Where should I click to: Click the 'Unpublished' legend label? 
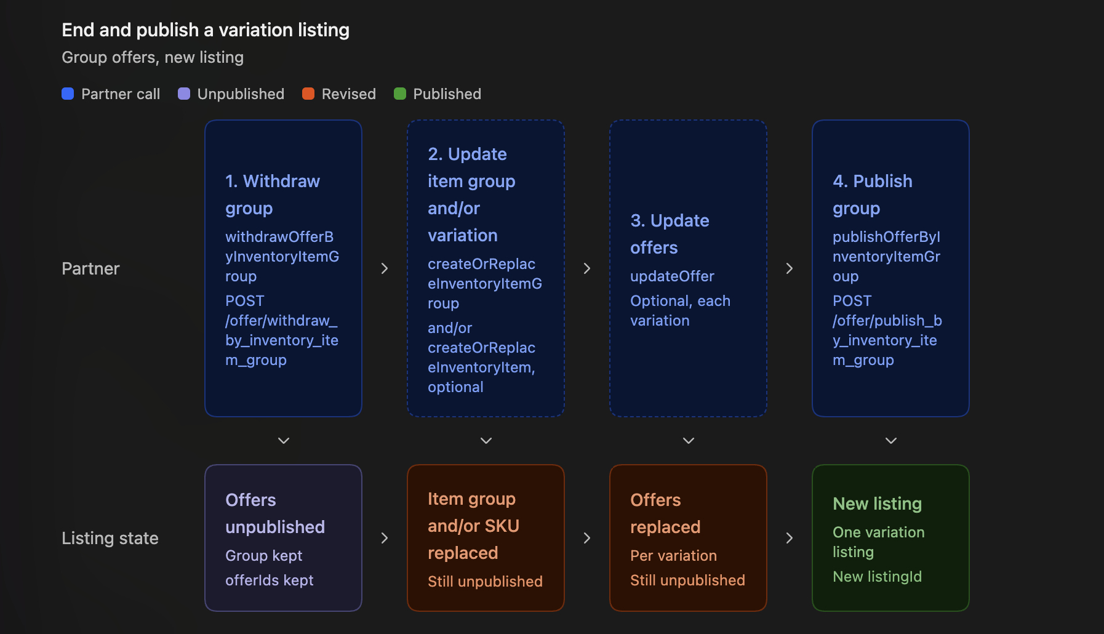[x=241, y=94]
